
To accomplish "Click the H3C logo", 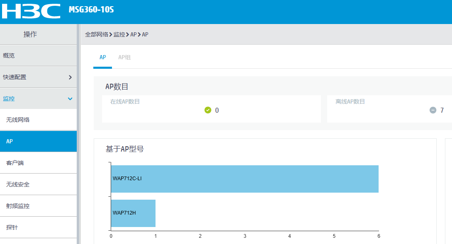I will (x=31, y=11).
